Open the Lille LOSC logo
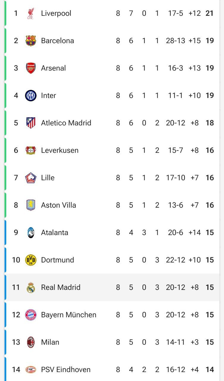This screenshot has width=224, height=381. (31, 178)
